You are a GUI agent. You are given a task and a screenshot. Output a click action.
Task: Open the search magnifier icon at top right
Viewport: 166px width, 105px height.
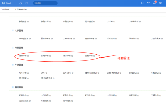tap(142, 3)
